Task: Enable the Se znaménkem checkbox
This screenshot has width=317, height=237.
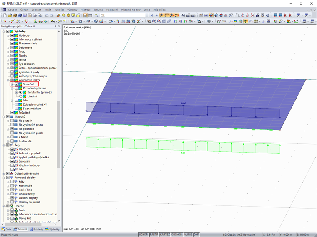Action: (16, 109)
